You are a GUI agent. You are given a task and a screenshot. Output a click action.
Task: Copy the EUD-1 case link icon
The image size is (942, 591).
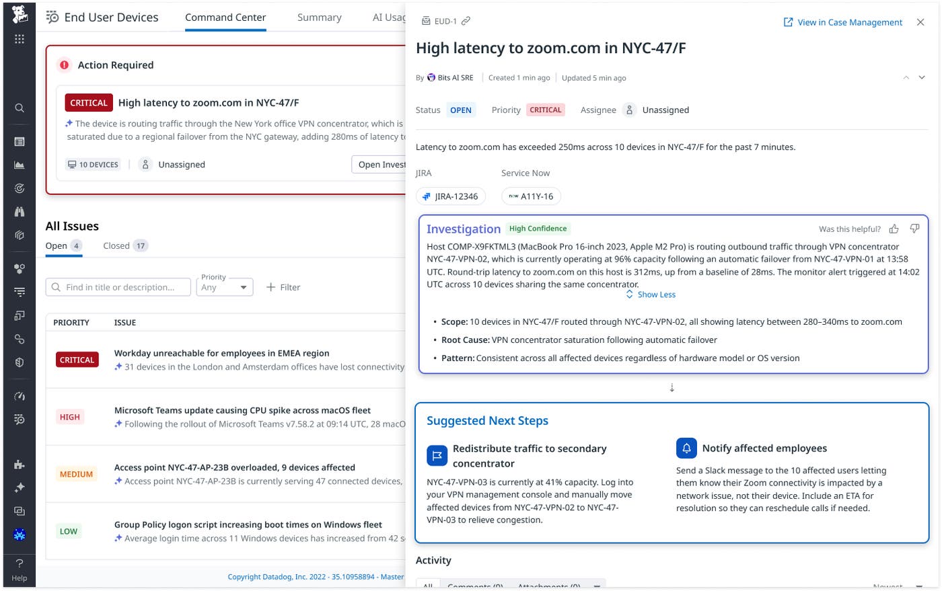pyautogui.click(x=466, y=21)
